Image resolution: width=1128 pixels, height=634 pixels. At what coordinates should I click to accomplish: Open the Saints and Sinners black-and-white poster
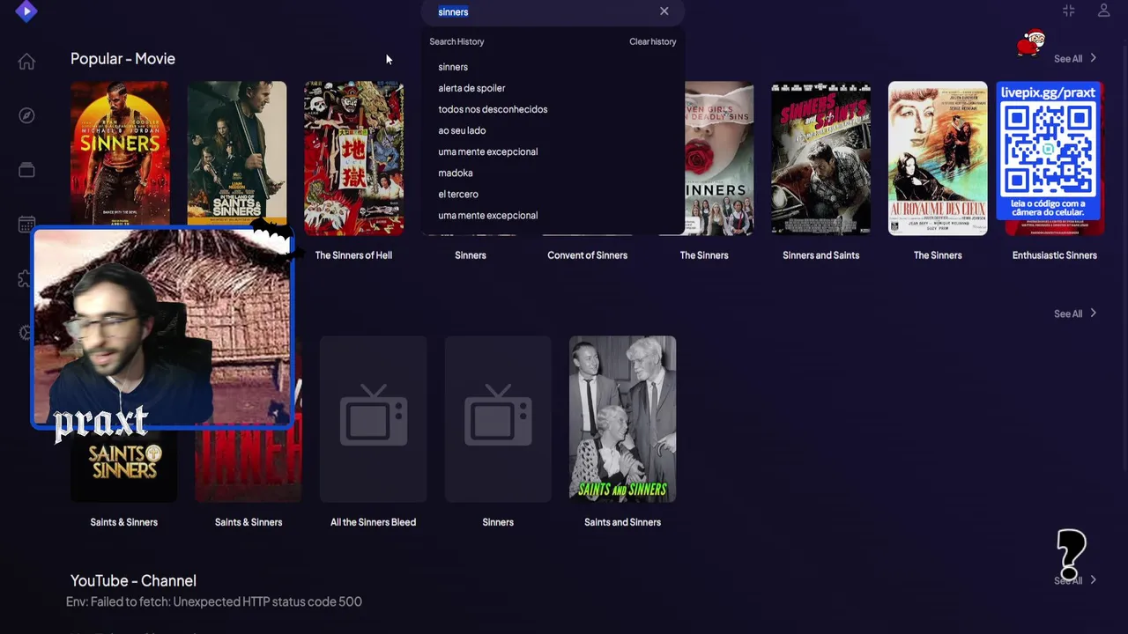pos(622,418)
